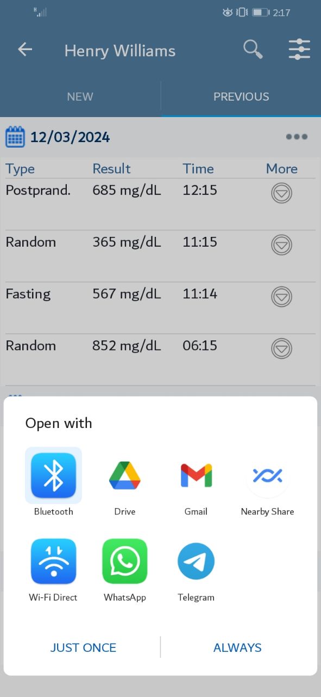321x697 pixels.
Task: Open the filter sliders icon
Action: (299, 50)
